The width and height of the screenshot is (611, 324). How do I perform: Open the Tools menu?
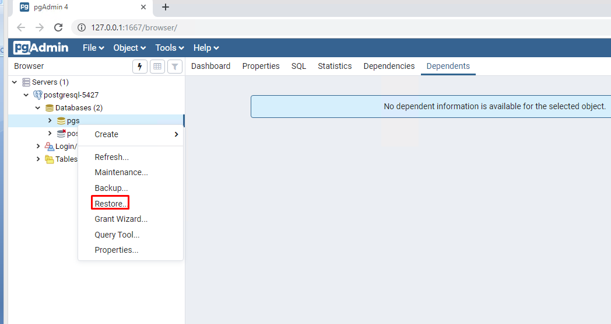pyautogui.click(x=169, y=48)
